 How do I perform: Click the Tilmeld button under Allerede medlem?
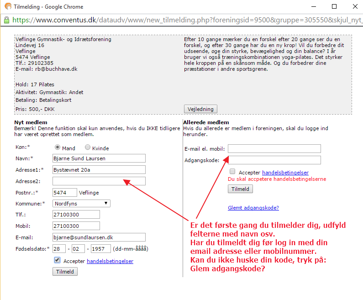pyautogui.click(x=240, y=189)
